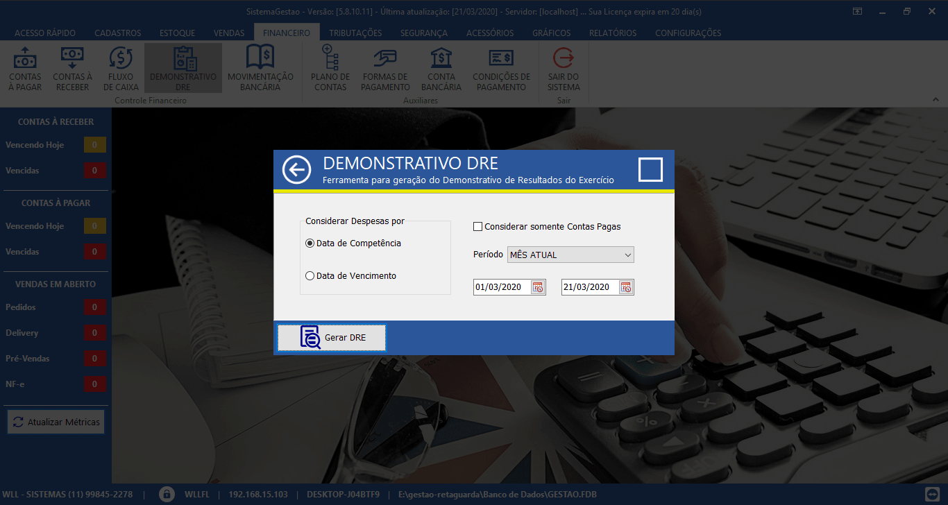Open Plano de Contas
Image resolution: width=948 pixels, height=505 pixels.
(x=330, y=69)
